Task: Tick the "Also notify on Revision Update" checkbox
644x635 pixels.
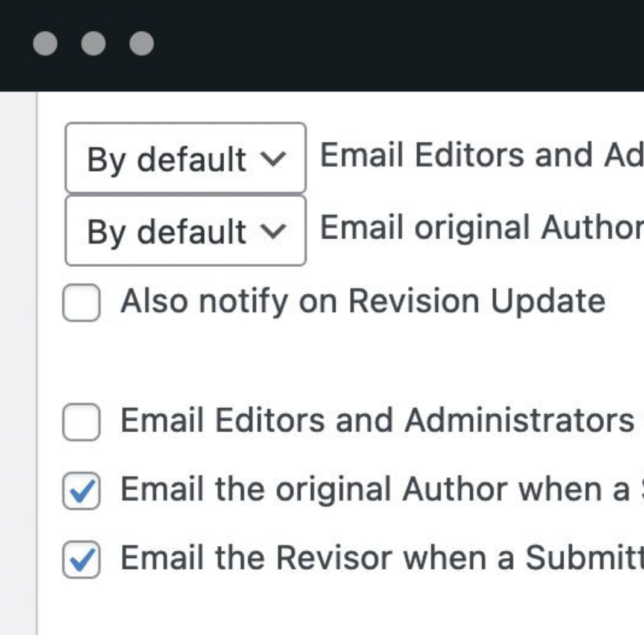Action: (x=81, y=303)
